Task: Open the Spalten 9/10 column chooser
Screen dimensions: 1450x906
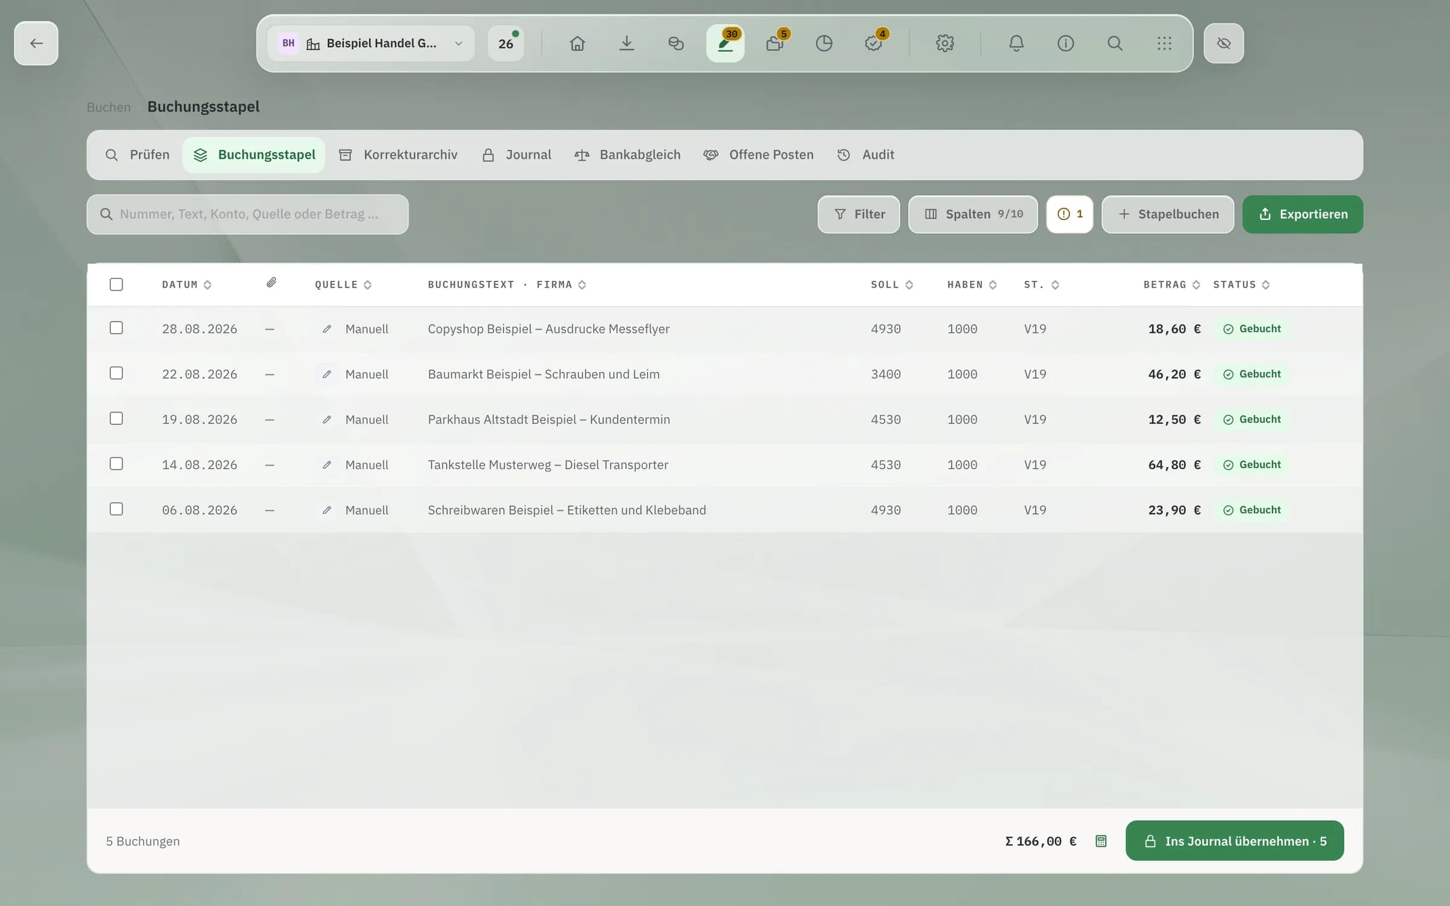Action: click(973, 214)
